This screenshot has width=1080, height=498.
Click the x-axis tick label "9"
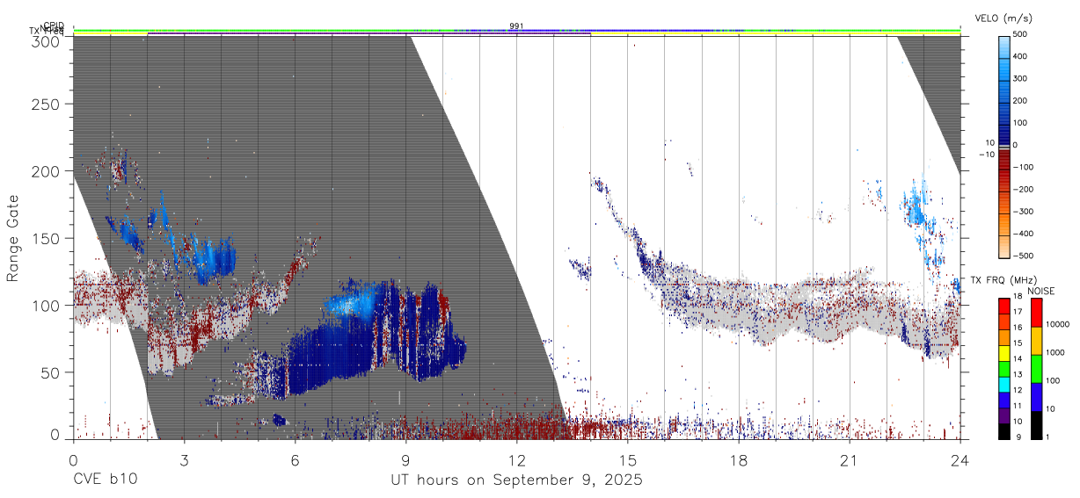tap(405, 460)
